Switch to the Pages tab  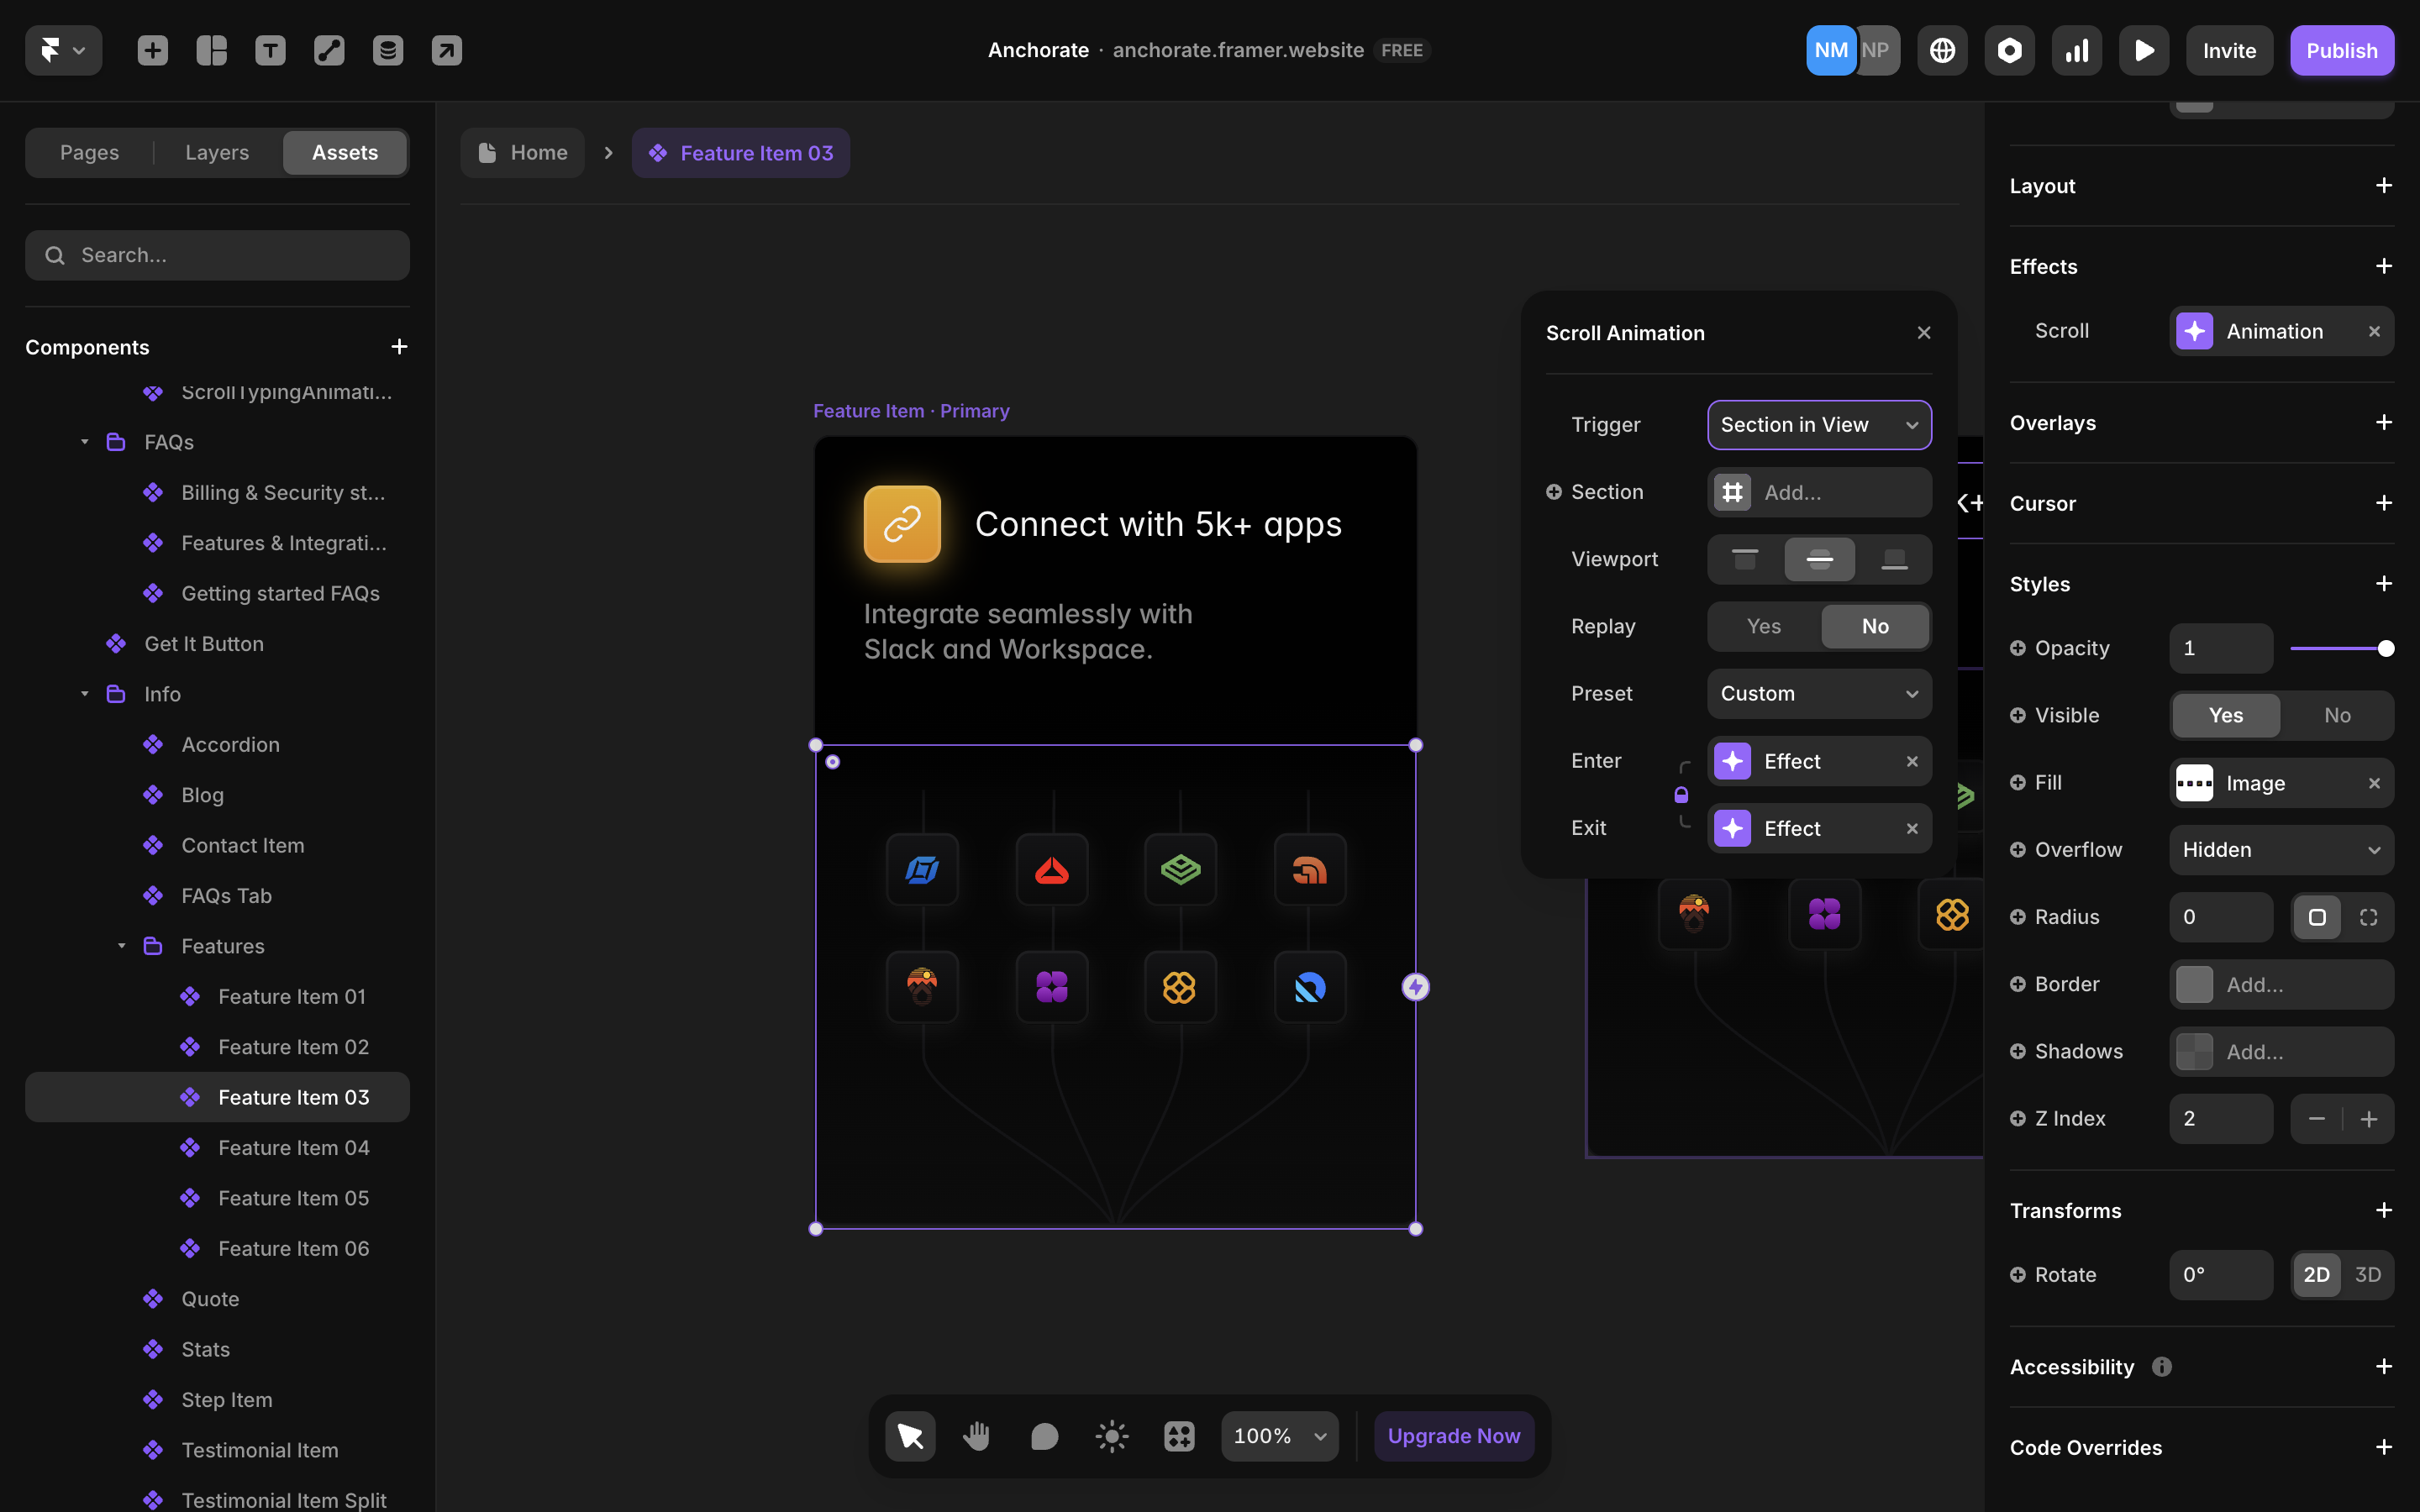point(89,153)
